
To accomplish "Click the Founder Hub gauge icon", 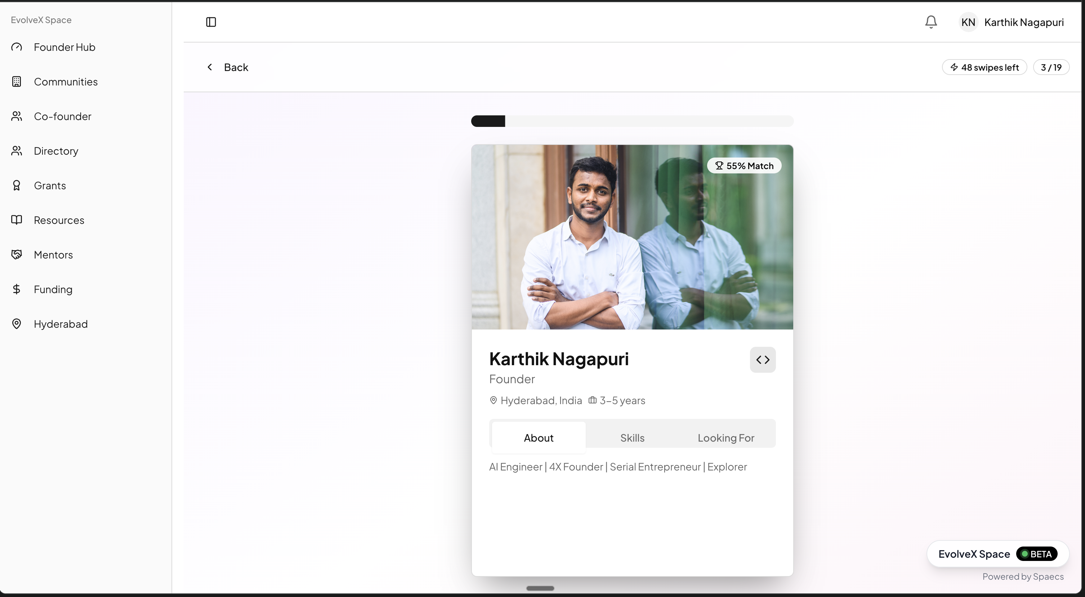I will click(x=17, y=47).
